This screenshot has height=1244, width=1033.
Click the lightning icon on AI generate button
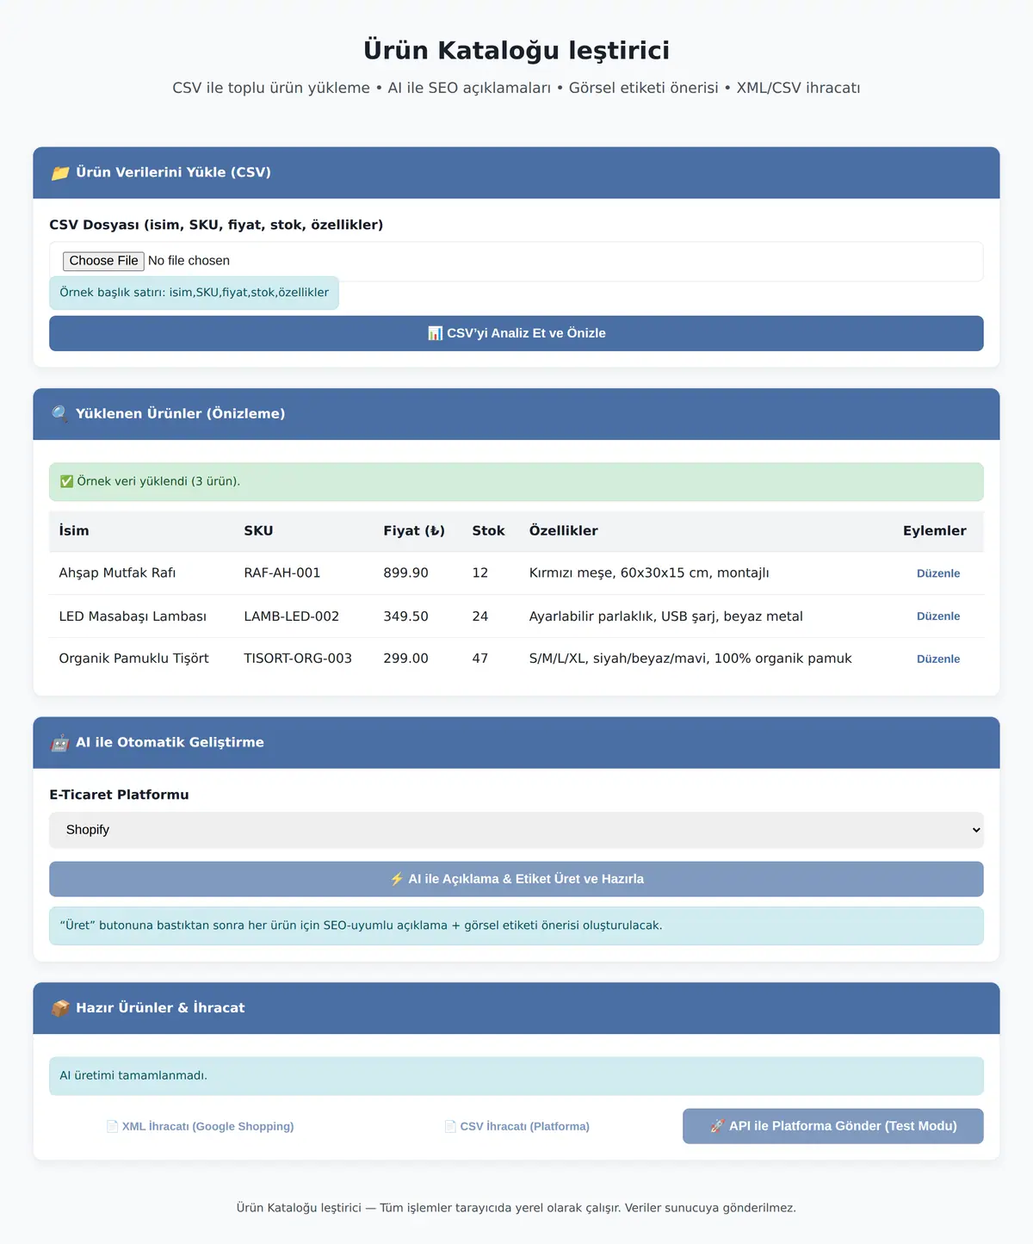pos(397,879)
